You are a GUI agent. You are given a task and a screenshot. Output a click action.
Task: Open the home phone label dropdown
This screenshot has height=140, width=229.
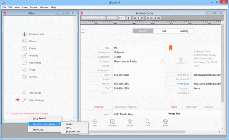tap(111, 79)
